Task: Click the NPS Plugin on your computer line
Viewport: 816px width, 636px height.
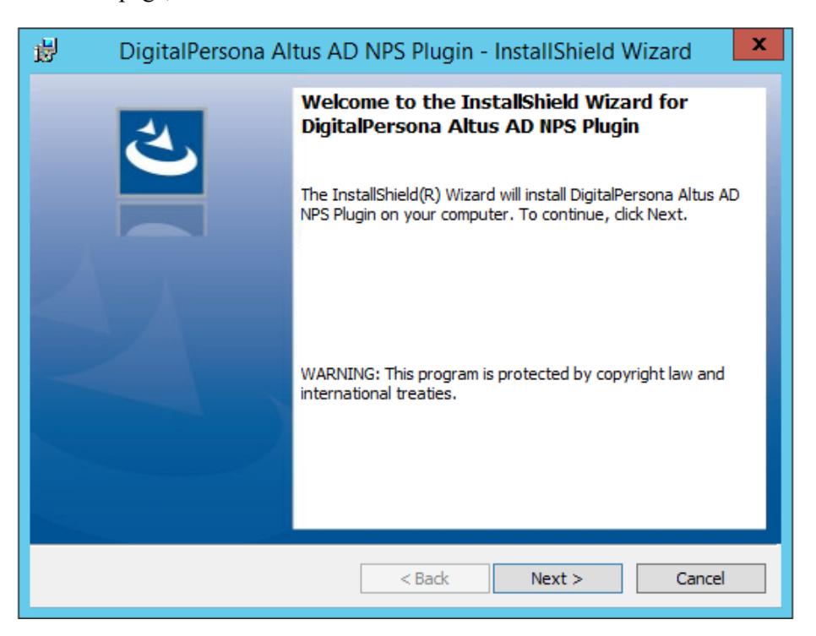Action: pyautogui.click(x=494, y=215)
